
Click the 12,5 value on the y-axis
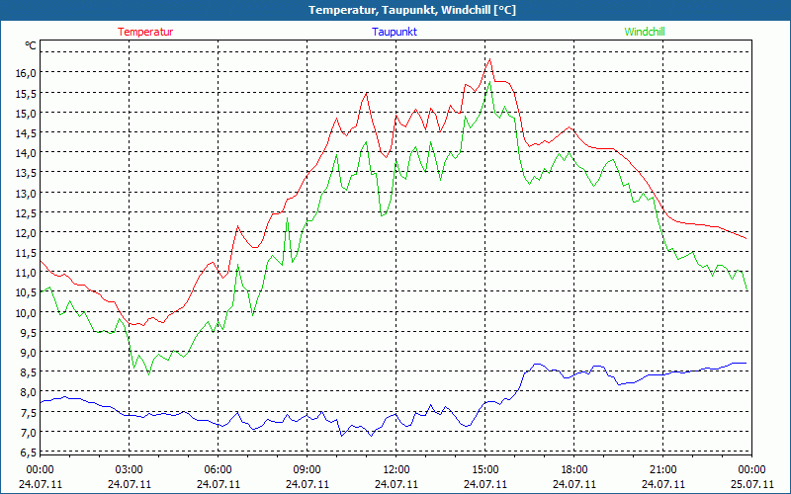pos(27,212)
